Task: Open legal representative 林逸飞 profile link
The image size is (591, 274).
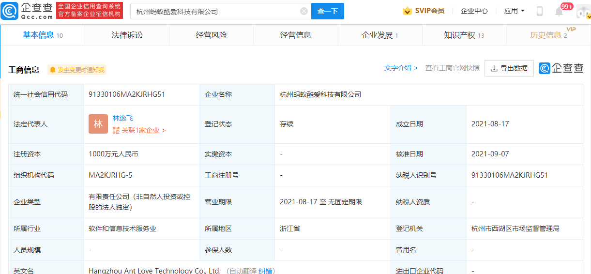Action: (123, 118)
